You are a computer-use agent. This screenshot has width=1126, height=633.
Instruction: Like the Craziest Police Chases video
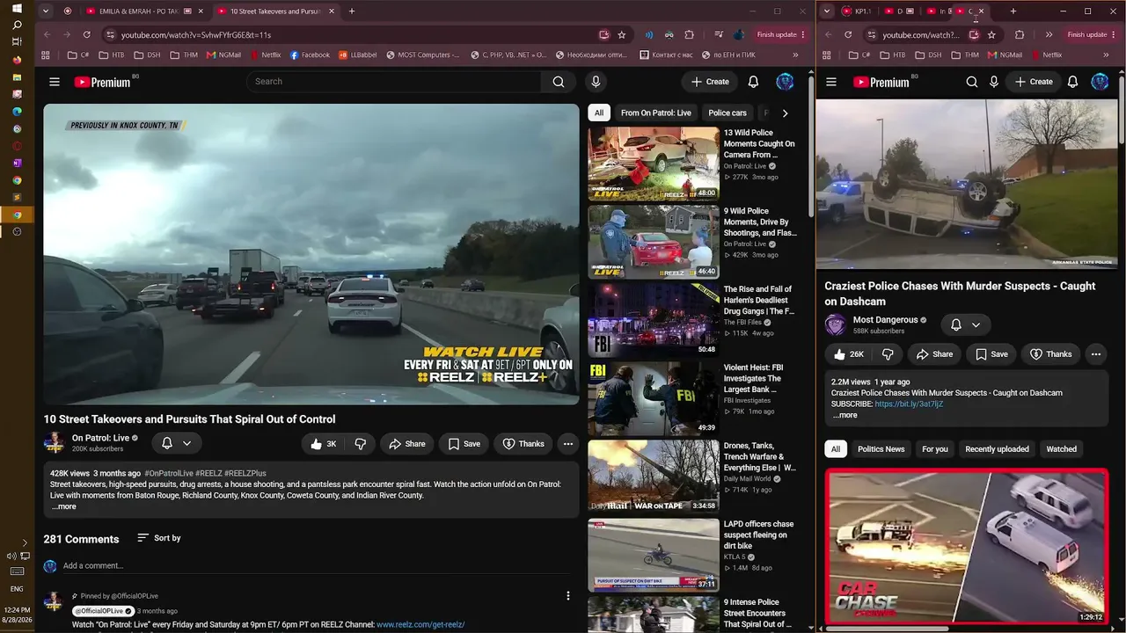click(x=847, y=354)
